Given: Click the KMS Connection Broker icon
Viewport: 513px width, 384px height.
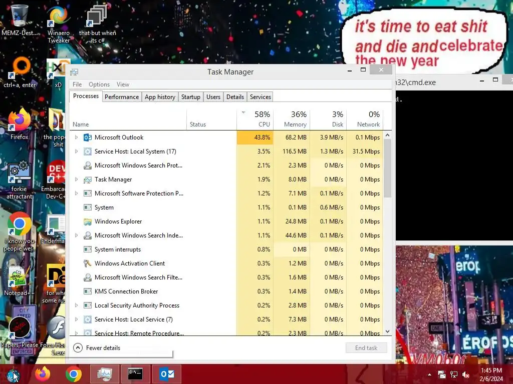Looking at the screenshot, I should 87,291.
